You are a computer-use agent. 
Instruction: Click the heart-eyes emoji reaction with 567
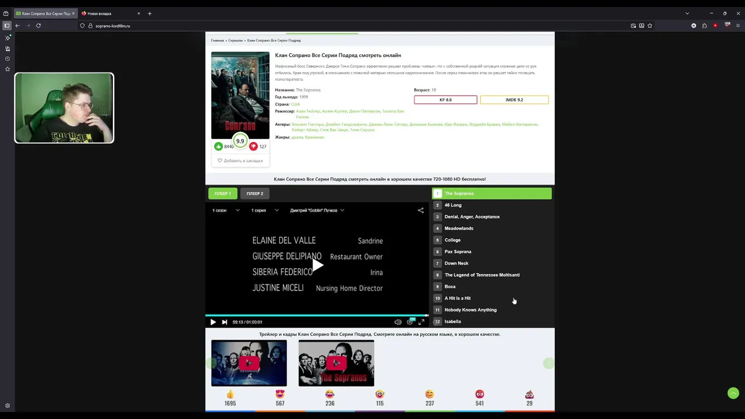tap(280, 395)
